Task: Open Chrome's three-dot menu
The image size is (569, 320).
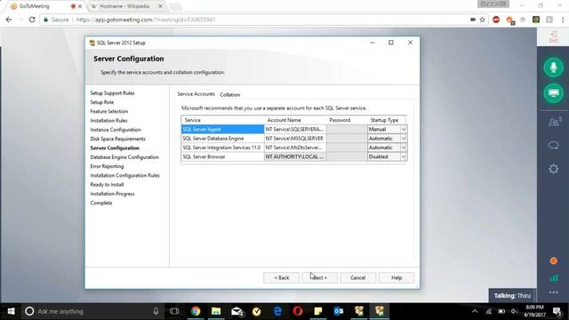Action: 563,20
